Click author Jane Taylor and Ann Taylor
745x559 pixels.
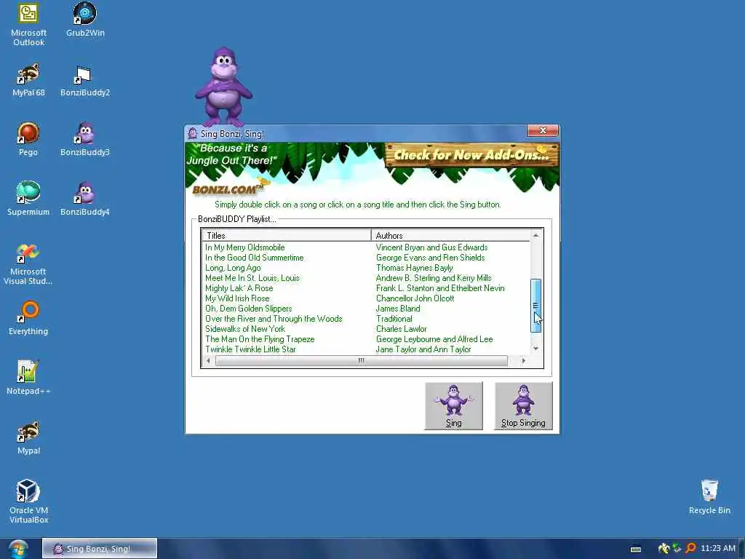pyautogui.click(x=423, y=349)
